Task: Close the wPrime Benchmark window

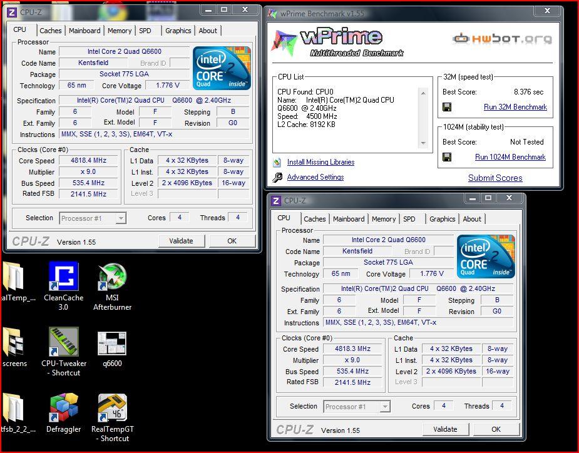Action: pyautogui.click(x=547, y=11)
